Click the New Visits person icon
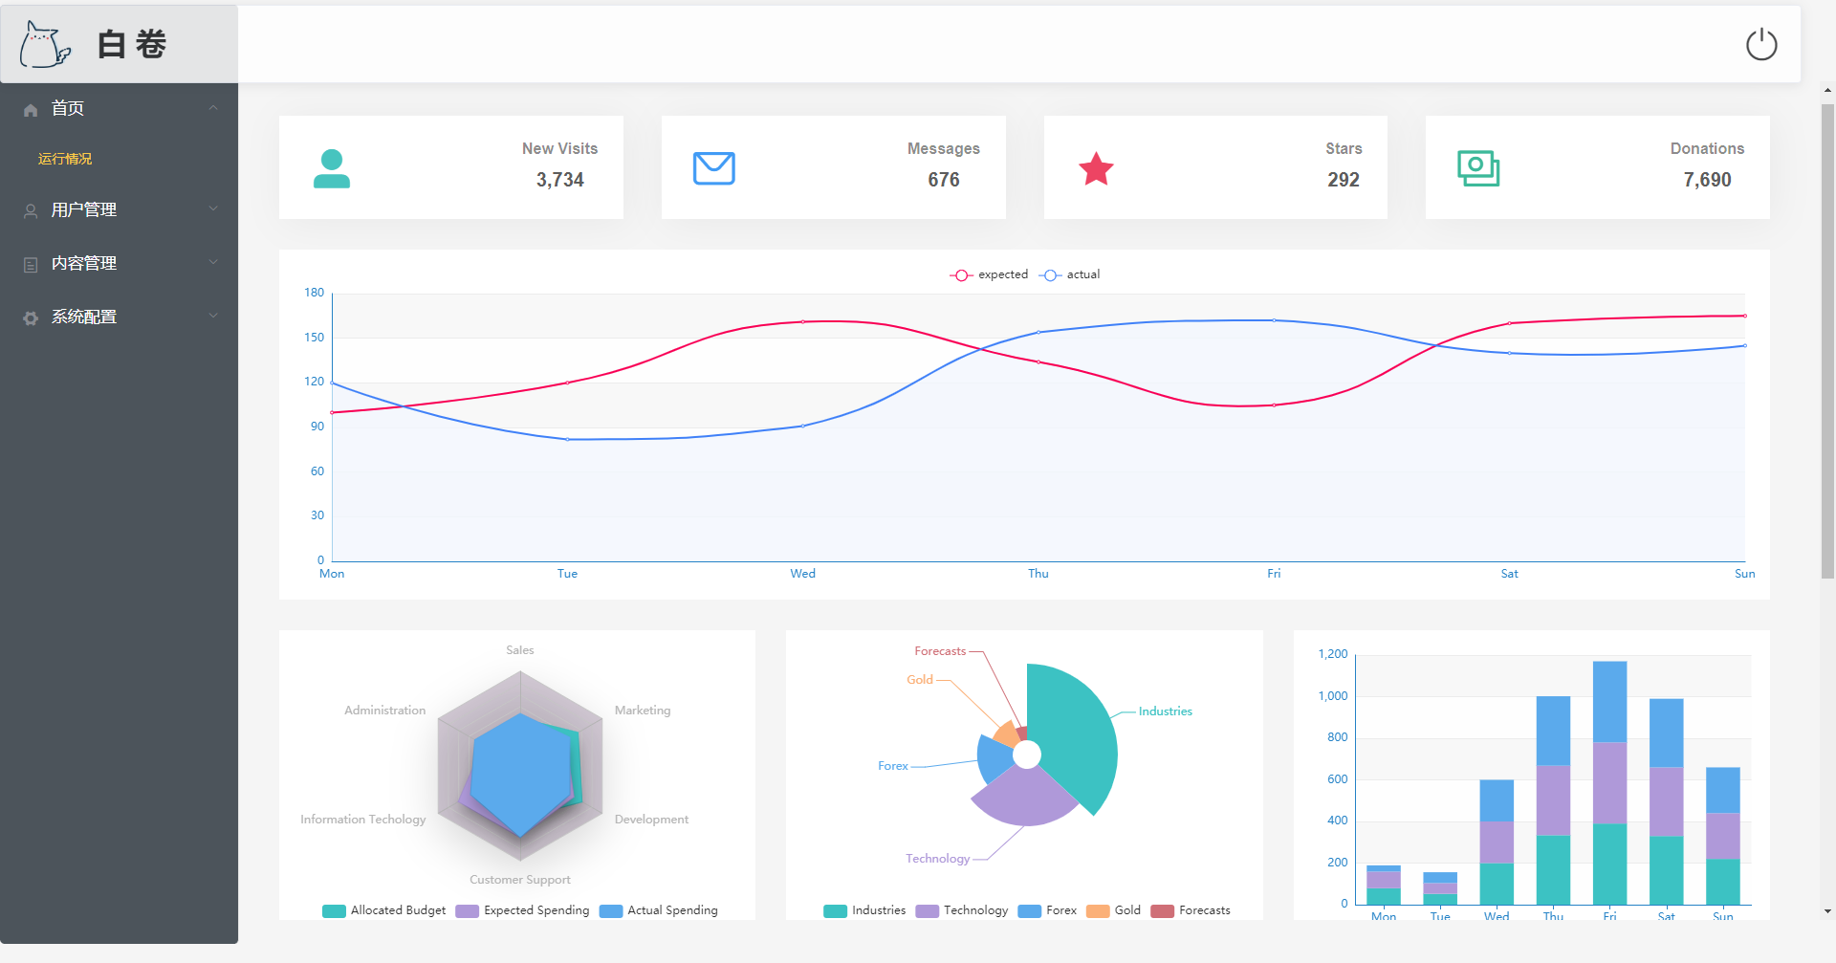The image size is (1836, 963). click(332, 168)
